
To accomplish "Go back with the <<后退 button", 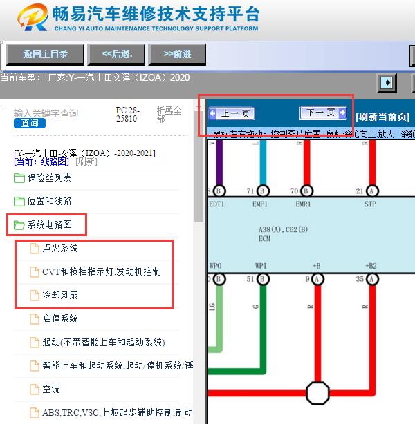I will (116, 55).
